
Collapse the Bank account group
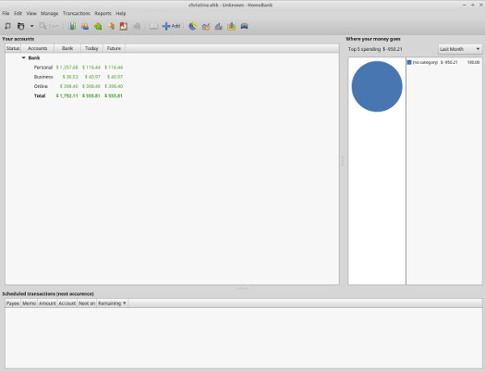23,58
